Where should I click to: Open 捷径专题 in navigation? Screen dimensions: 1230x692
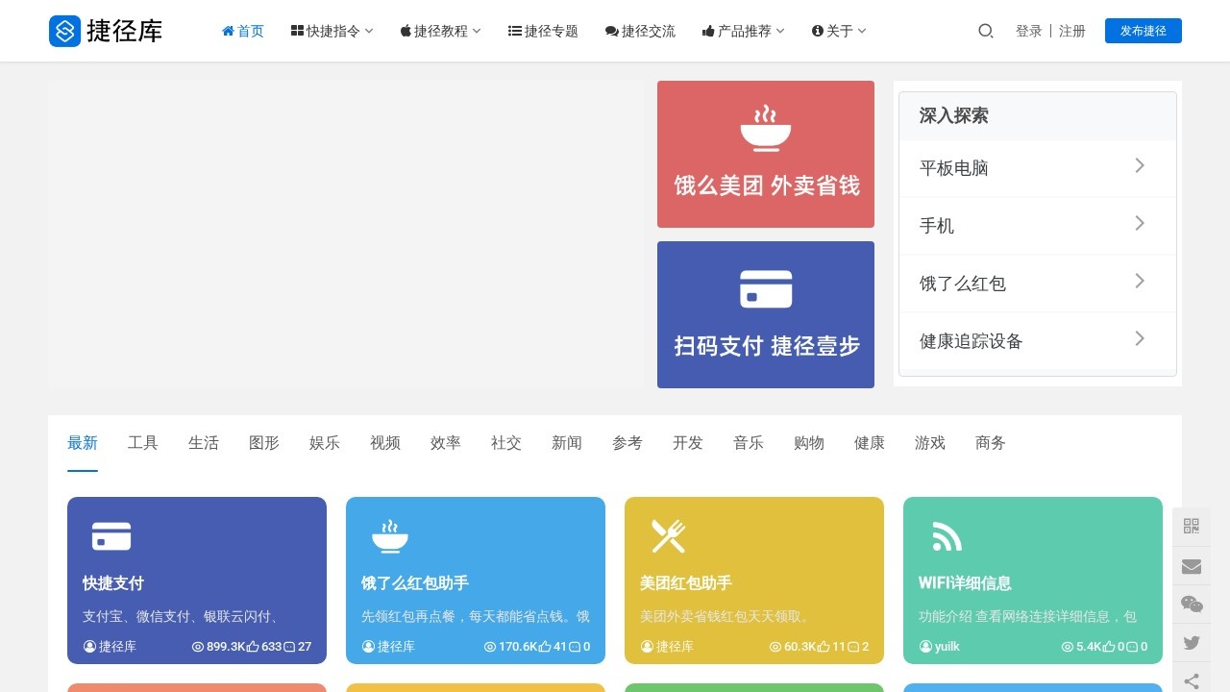pyautogui.click(x=543, y=31)
